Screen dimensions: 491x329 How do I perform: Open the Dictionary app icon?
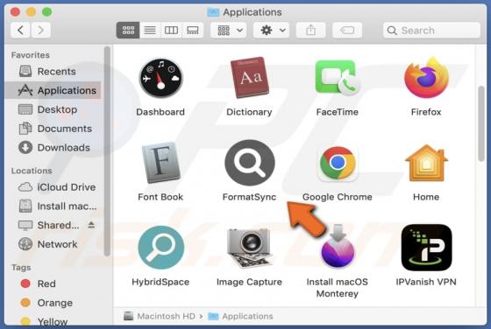pyautogui.click(x=249, y=78)
